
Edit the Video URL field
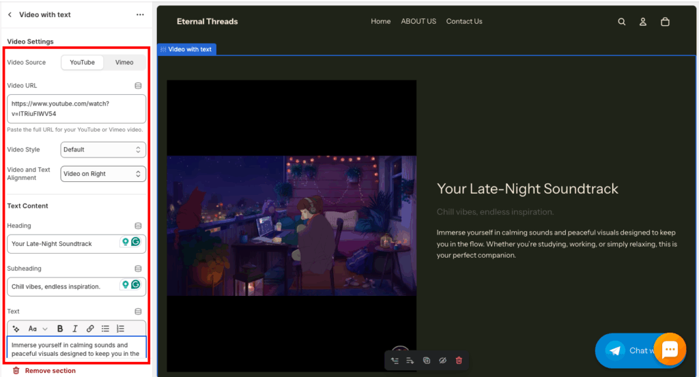(x=76, y=108)
